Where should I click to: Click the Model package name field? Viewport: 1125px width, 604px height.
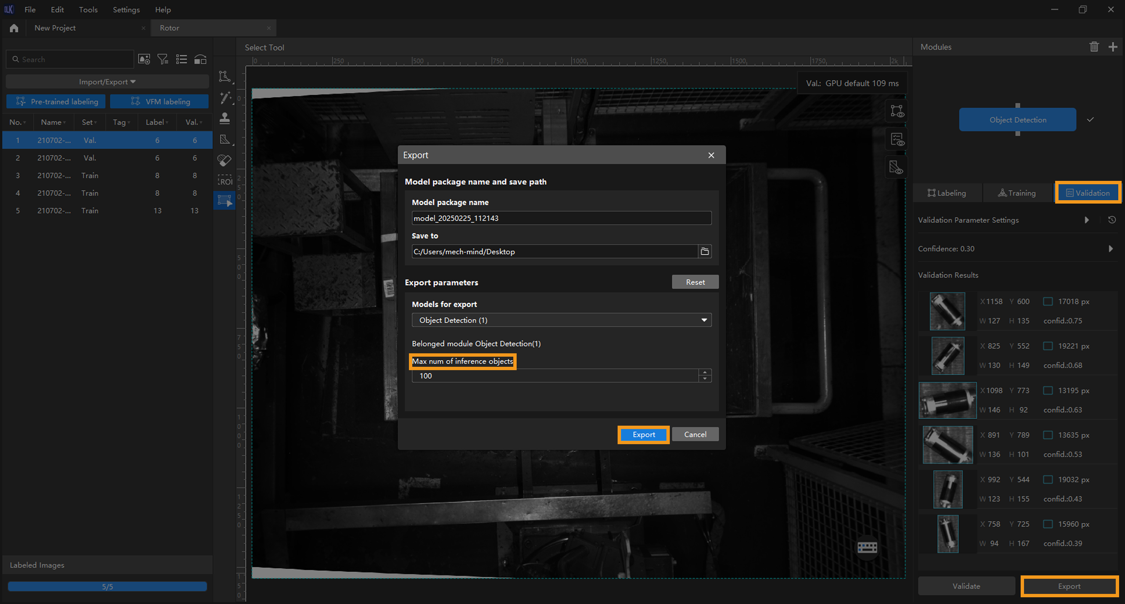pos(561,218)
